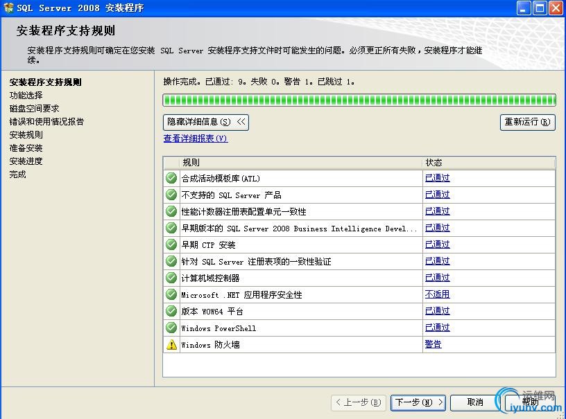
Task: Click the check icon for 性能计数器注册表配置单元一致性
Action: [171, 211]
